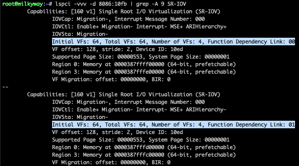Click the root@milkyway prompt text
This screenshot has height=166, width=299.
[x=23, y=4]
